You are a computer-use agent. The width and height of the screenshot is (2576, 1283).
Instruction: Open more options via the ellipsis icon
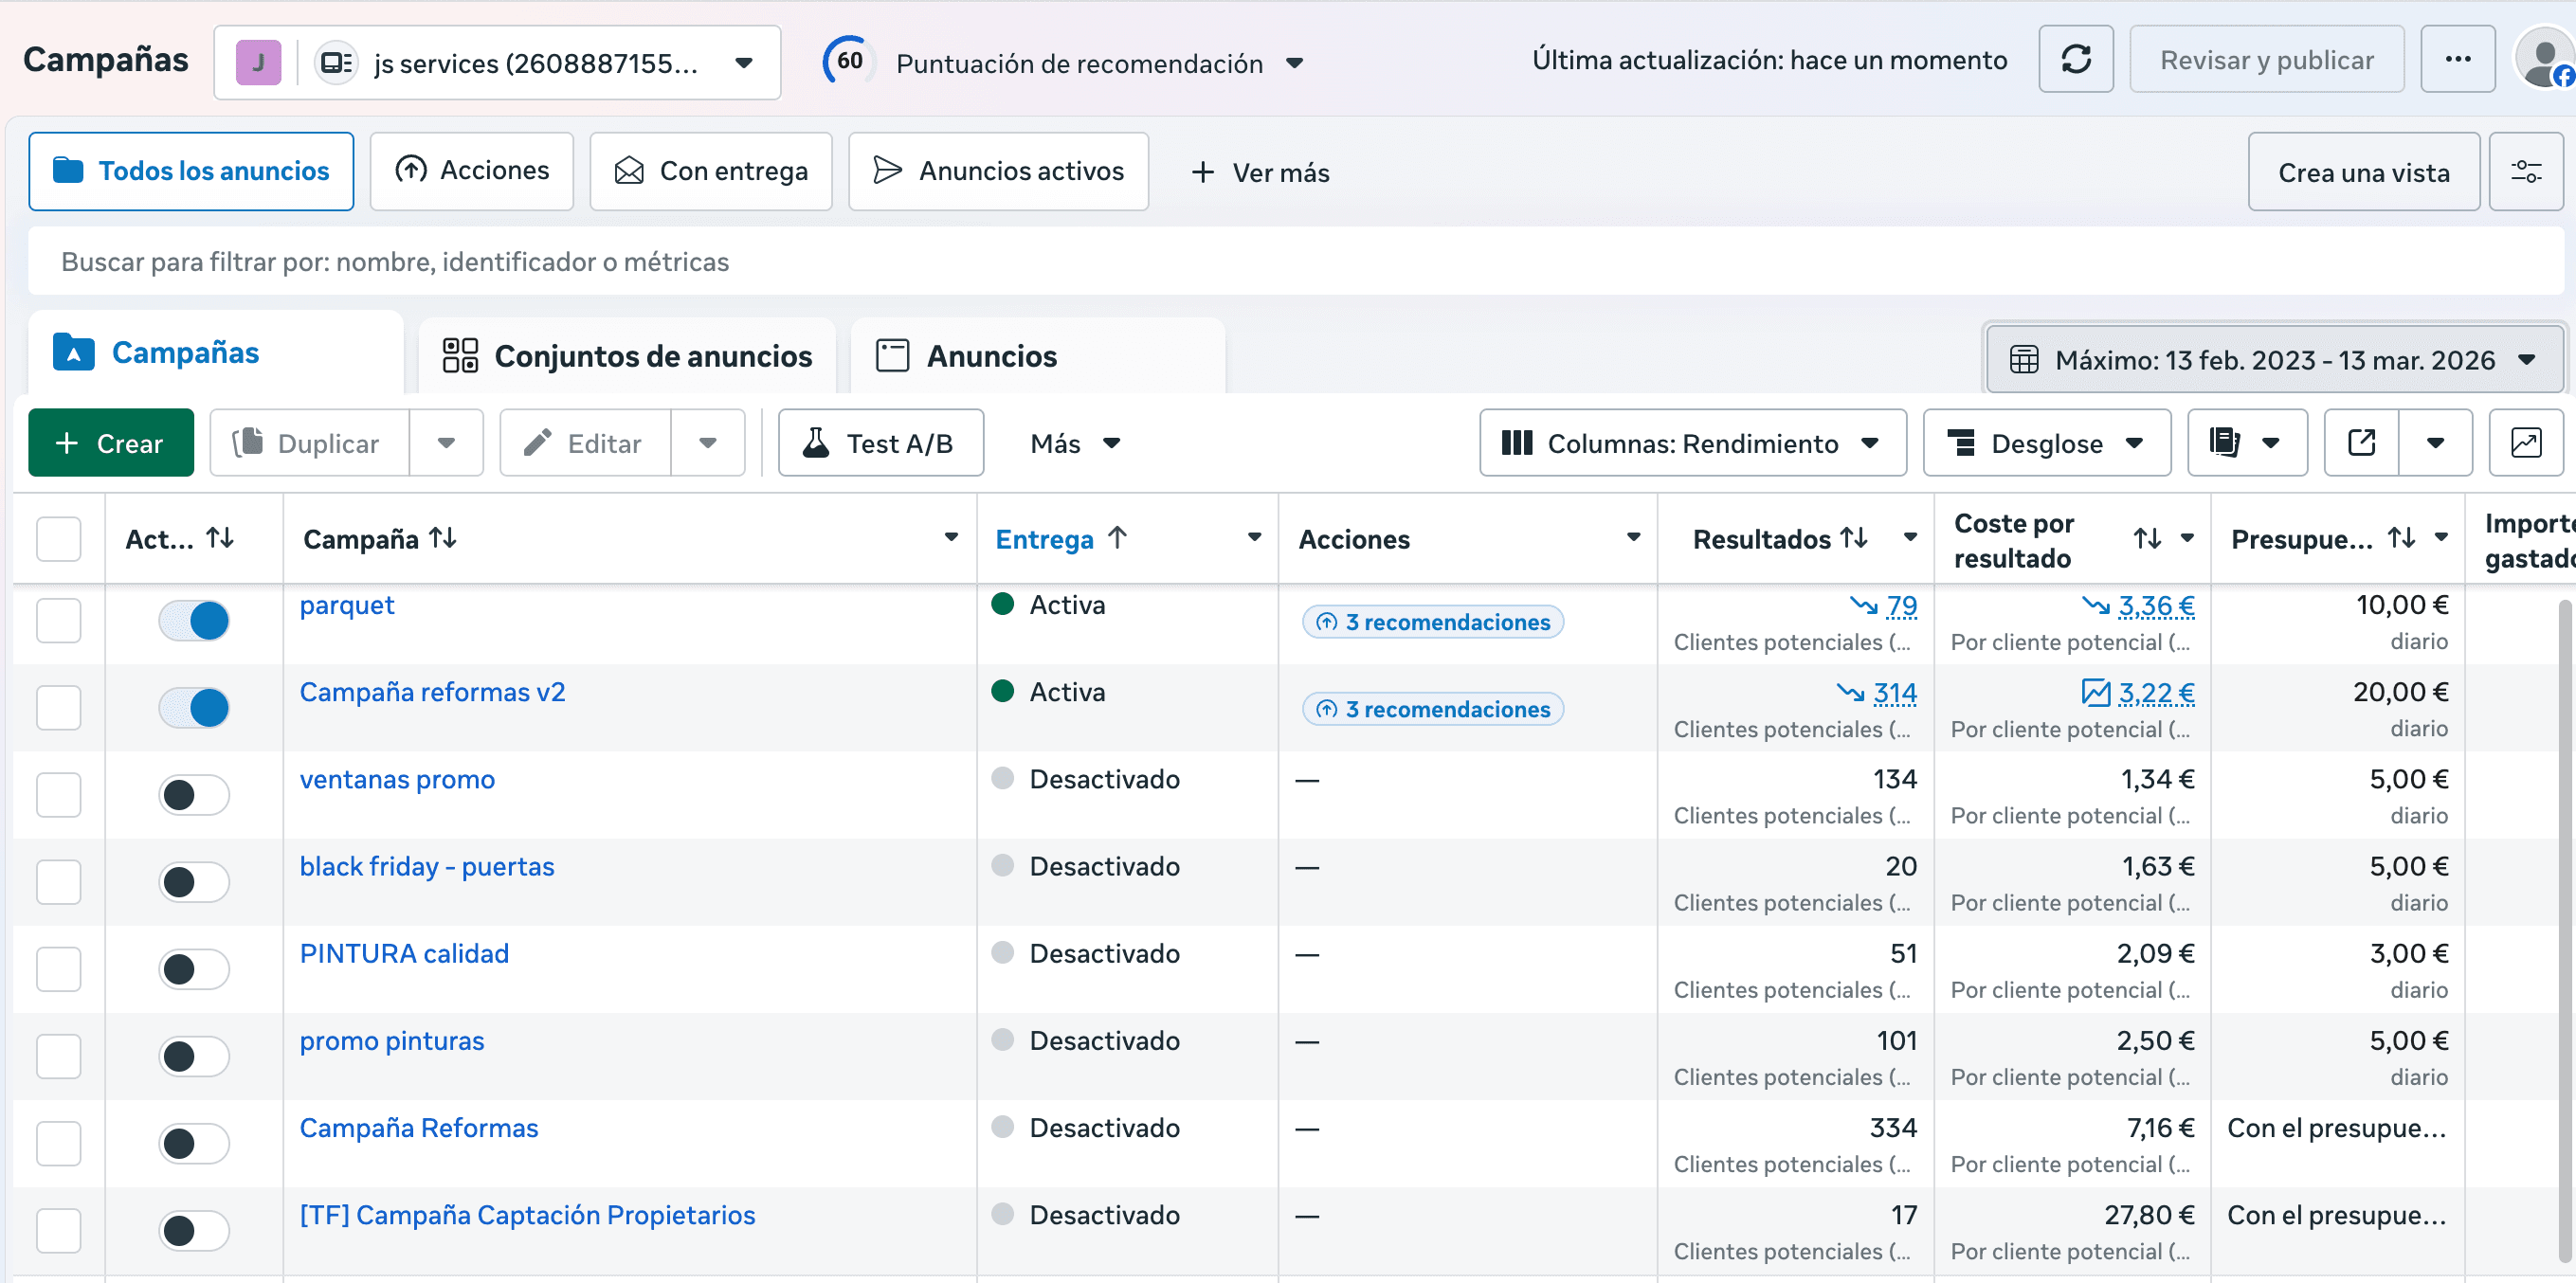[x=2459, y=59]
